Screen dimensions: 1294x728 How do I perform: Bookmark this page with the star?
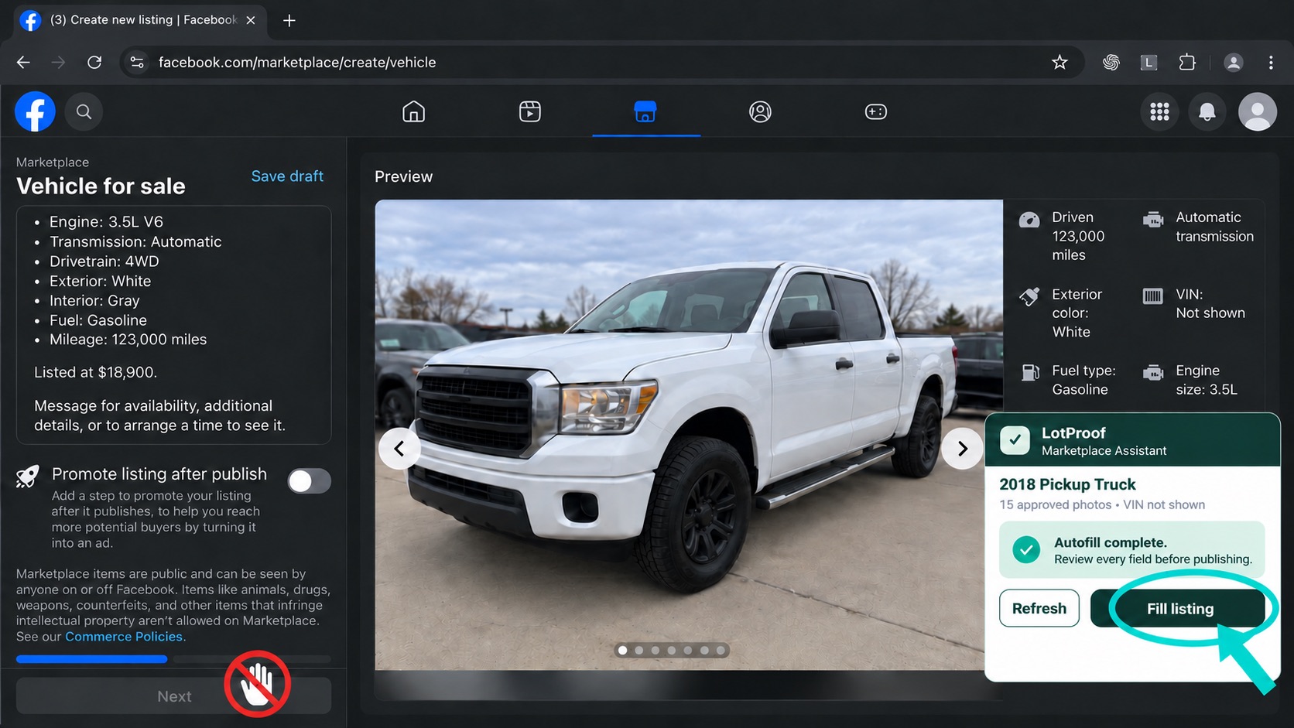pos(1060,62)
